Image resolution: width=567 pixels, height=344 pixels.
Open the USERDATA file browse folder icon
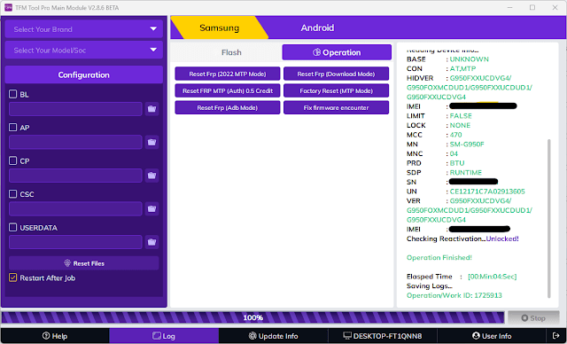point(151,242)
